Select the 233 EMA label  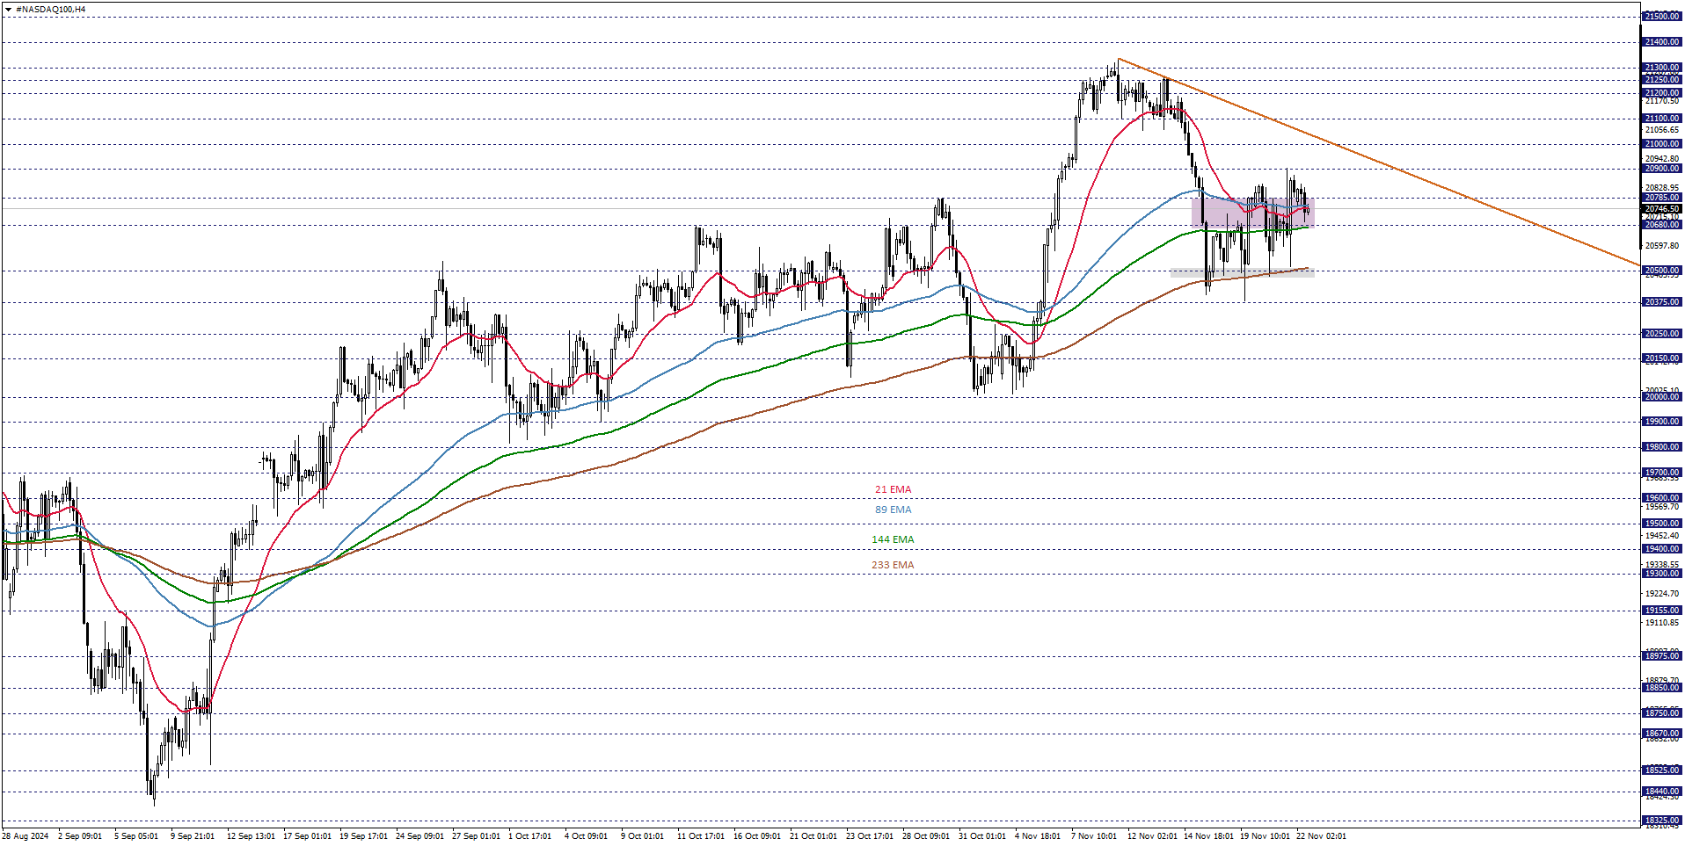click(x=893, y=565)
